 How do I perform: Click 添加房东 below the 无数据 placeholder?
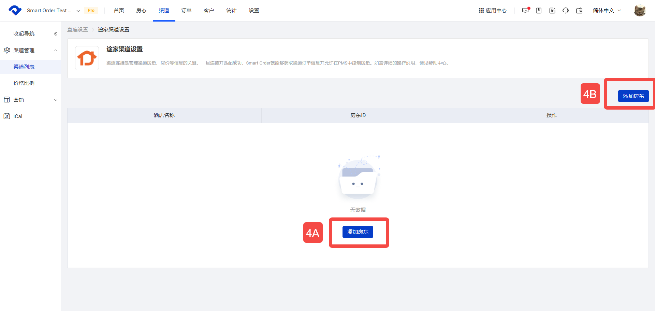pyautogui.click(x=358, y=232)
